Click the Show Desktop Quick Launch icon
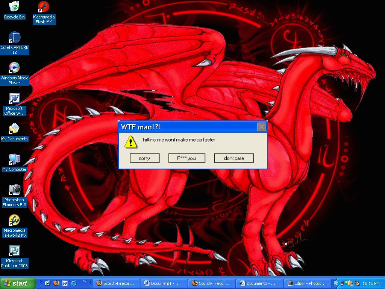The image size is (385, 289). 47,283
